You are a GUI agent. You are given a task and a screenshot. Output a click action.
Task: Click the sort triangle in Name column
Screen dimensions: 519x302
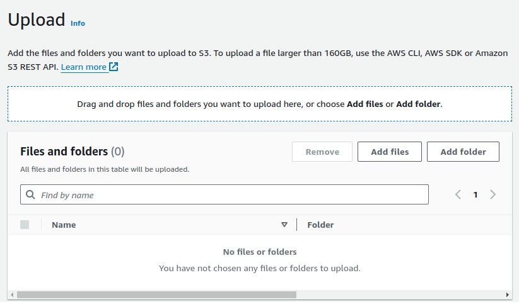tap(284, 225)
